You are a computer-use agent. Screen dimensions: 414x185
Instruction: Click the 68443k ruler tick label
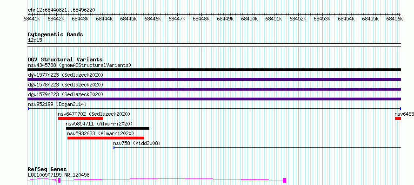(x=80, y=19)
